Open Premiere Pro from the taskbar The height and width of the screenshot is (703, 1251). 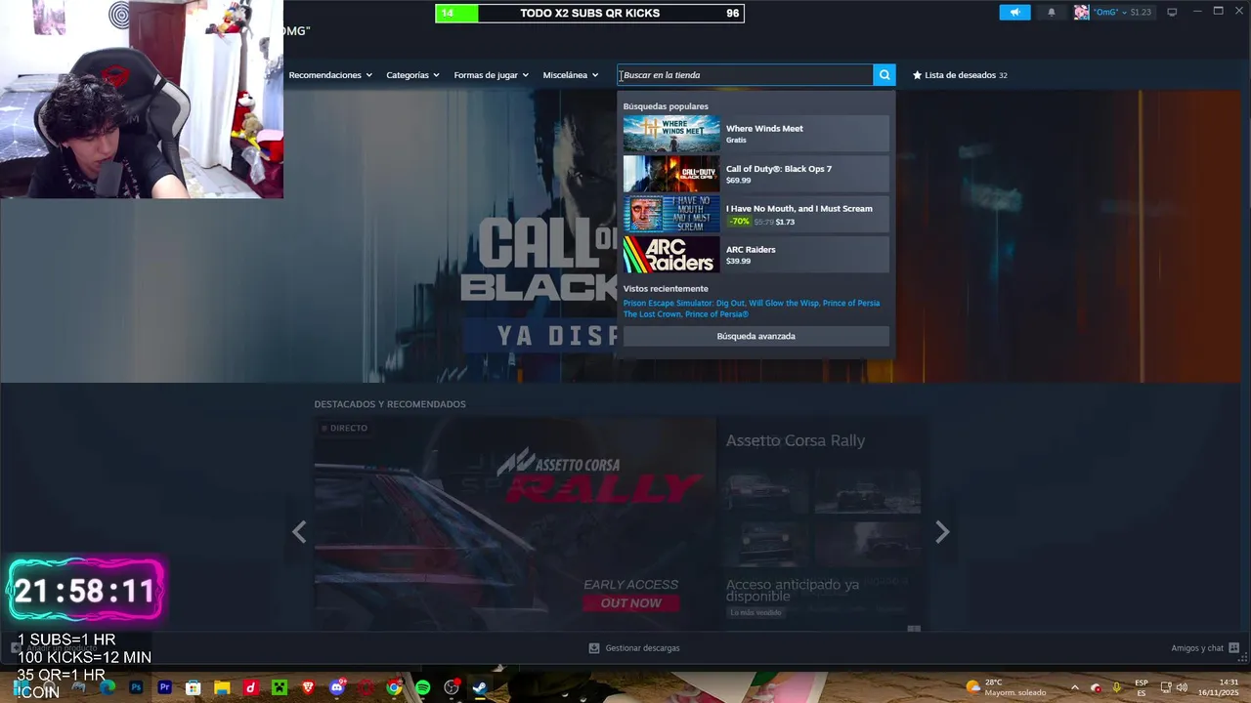coord(164,687)
